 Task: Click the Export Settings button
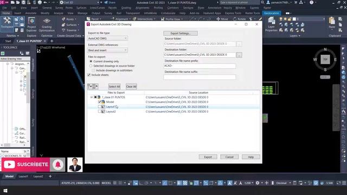181,34
